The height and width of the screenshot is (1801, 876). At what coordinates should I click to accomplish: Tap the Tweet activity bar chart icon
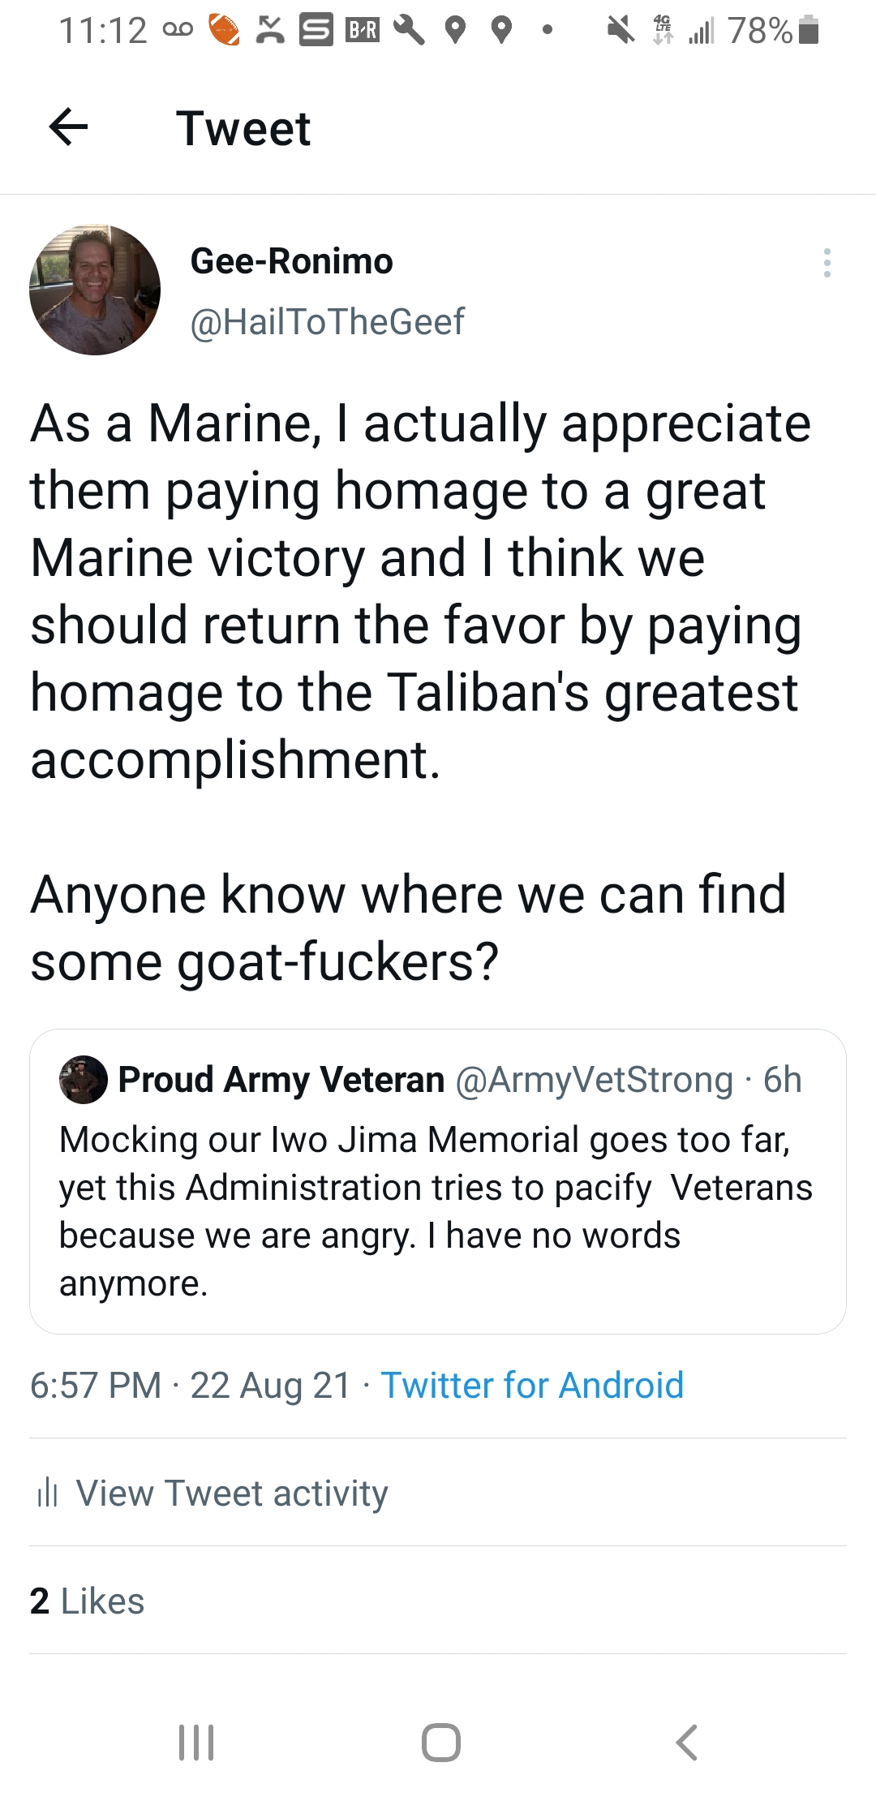[x=48, y=1493]
